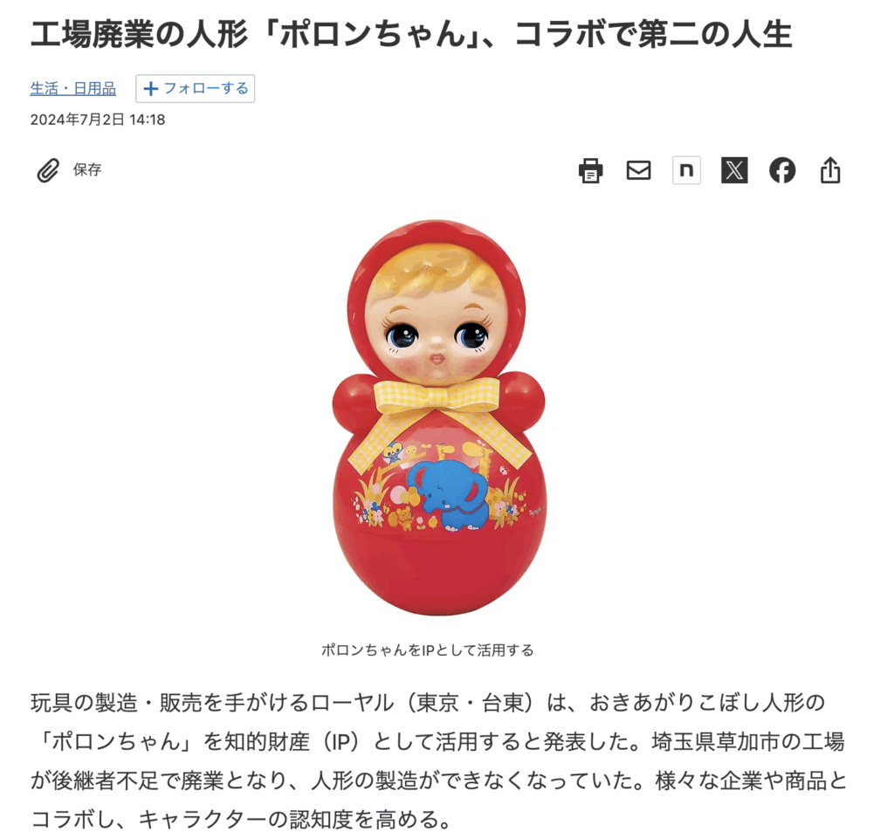Click the フォローする follow button

point(195,88)
